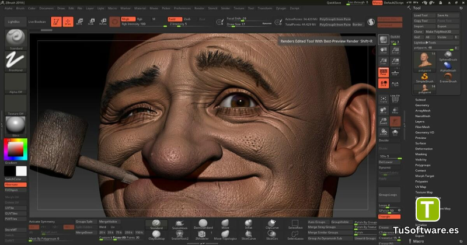This screenshot has width=467, height=245.
Task: Select the Inflat brush
Action: click(x=249, y=225)
